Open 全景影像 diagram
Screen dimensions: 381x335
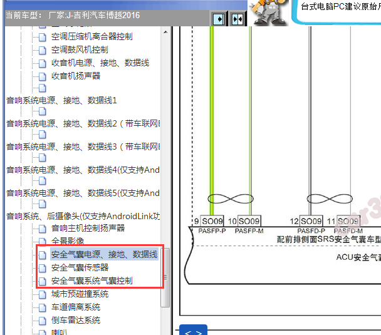click(68, 241)
